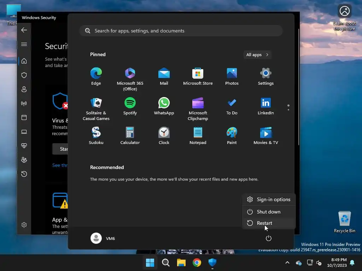The width and height of the screenshot is (362, 271).
Task: Select Restart from power menu
Action: click(269, 223)
